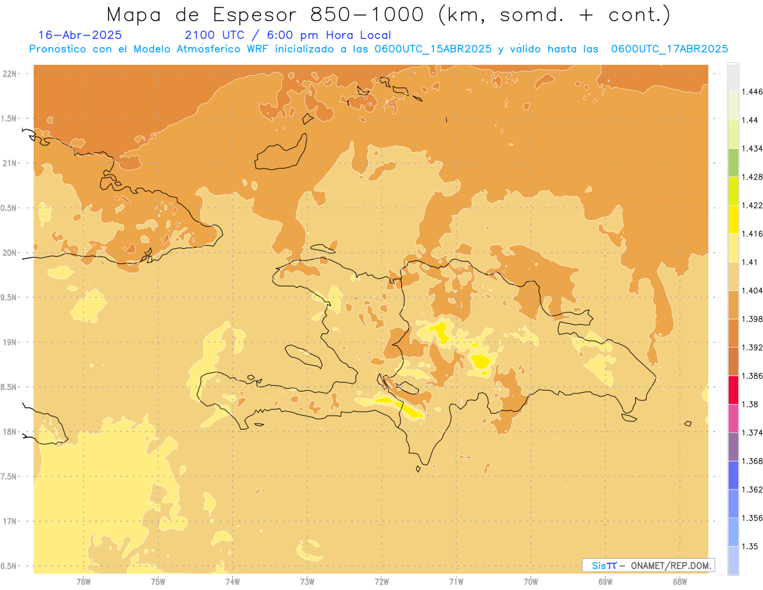Click the legend value 1.44
The height and width of the screenshot is (590, 763).
[750, 120]
